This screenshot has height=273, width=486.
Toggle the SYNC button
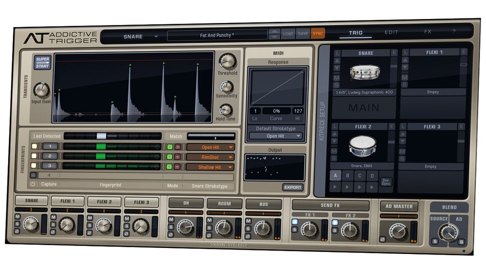click(318, 33)
